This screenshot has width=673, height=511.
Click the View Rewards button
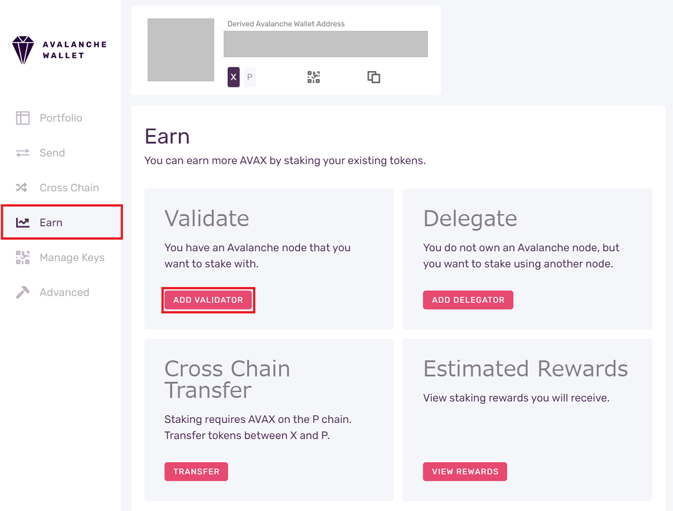[x=465, y=472]
